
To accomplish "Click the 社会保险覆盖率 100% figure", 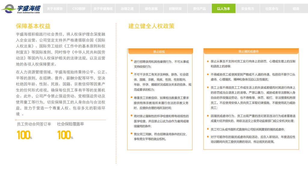I will coord(65,135).
